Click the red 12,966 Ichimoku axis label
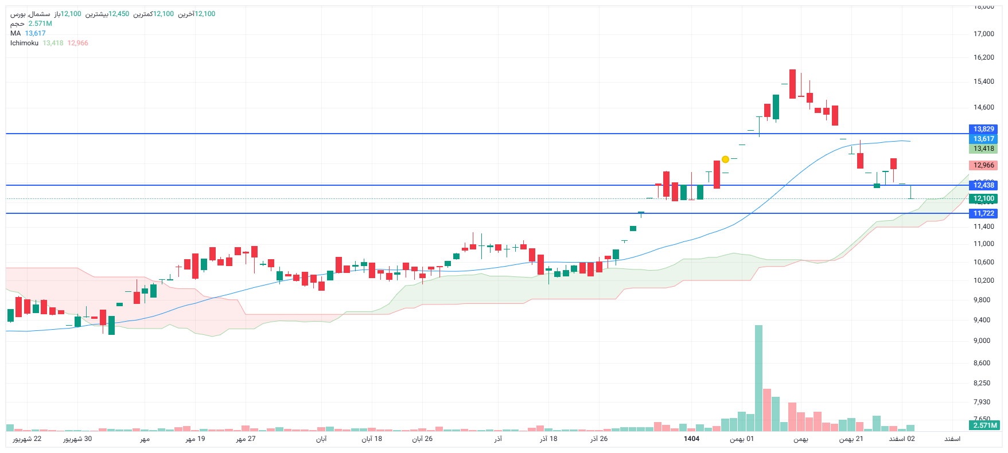Viewport: 1008px width, 453px height. pos(983,165)
